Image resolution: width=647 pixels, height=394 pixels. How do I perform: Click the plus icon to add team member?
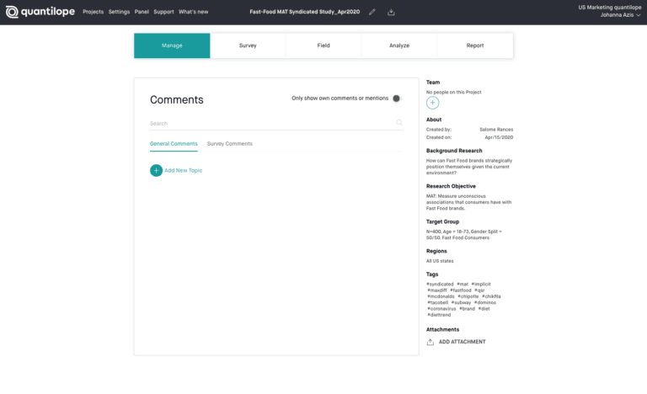click(x=432, y=103)
